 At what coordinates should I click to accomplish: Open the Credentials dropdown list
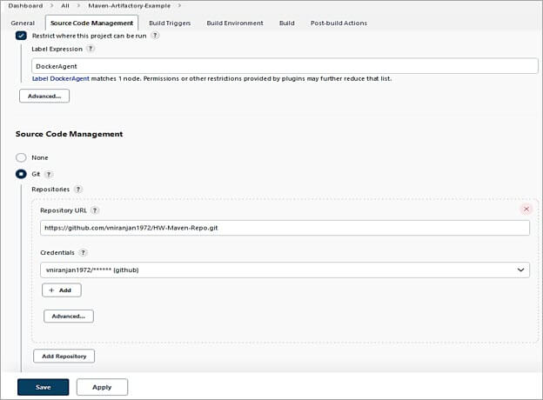[285, 270]
